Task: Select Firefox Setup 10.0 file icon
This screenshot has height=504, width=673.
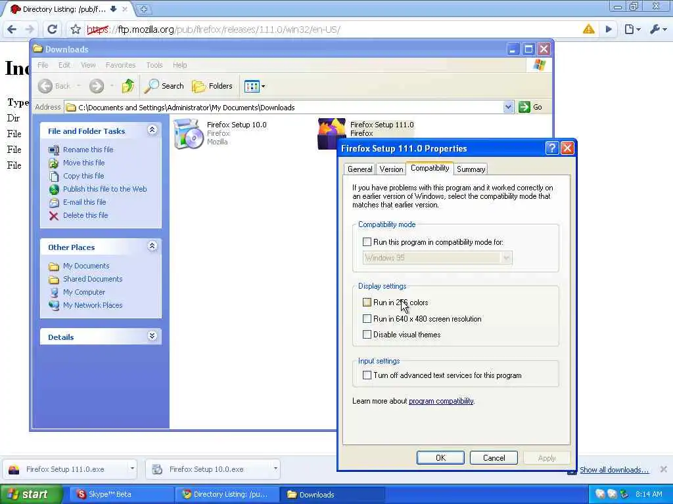Action: [x=188, y=134]
